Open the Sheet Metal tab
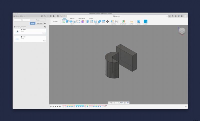The height and width of the screenshot is (121, 200). coord(81,18)
